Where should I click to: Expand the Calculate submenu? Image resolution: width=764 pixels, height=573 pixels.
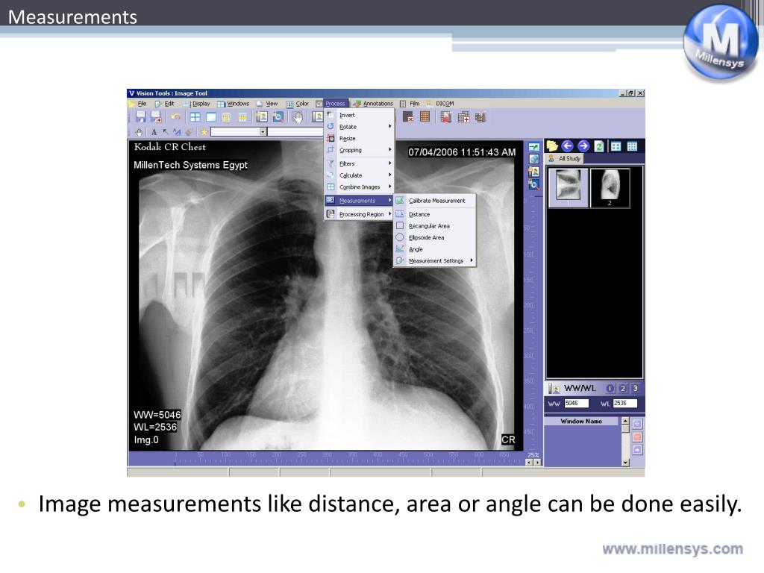(x=360, y=175)
